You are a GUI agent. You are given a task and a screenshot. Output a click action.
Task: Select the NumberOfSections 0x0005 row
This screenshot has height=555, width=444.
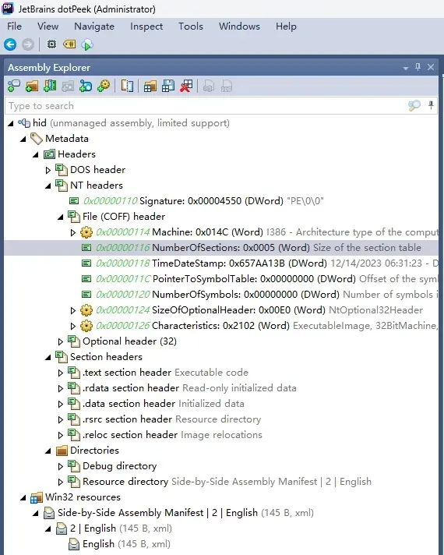(x=221, y=248)
